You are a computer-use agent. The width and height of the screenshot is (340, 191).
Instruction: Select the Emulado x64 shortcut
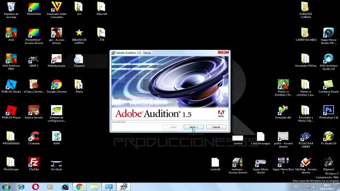[x=283, y=112]
